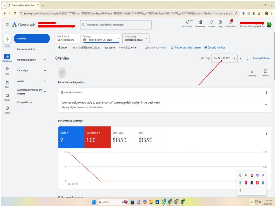Change the Conversions metric dropdown
Image resolution: width=276 pixels, height=207 pixels.
[x=94, y=133]
